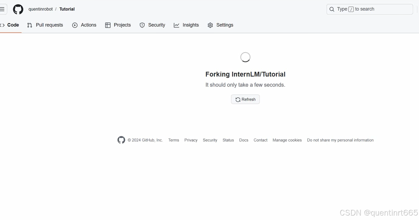Open the hamburger navigation menu
Screen dimensions: 419x220
click(3, 9)
